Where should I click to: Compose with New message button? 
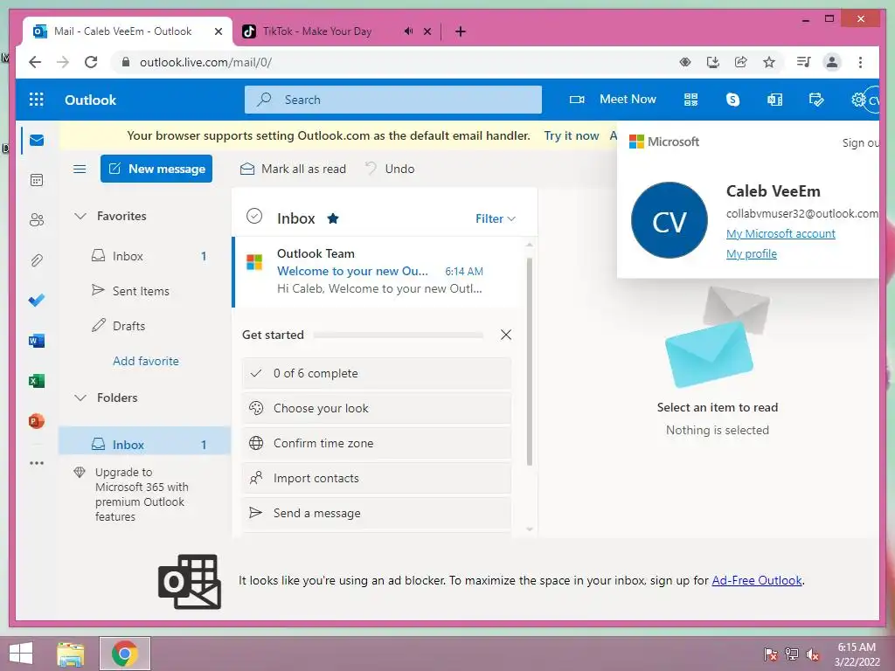point(156,169)
